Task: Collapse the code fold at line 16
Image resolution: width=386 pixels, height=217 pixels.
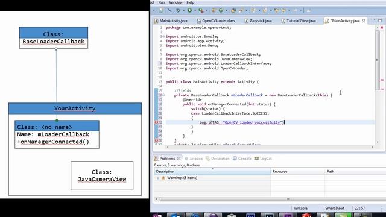Action: click(x=163, y=95)
